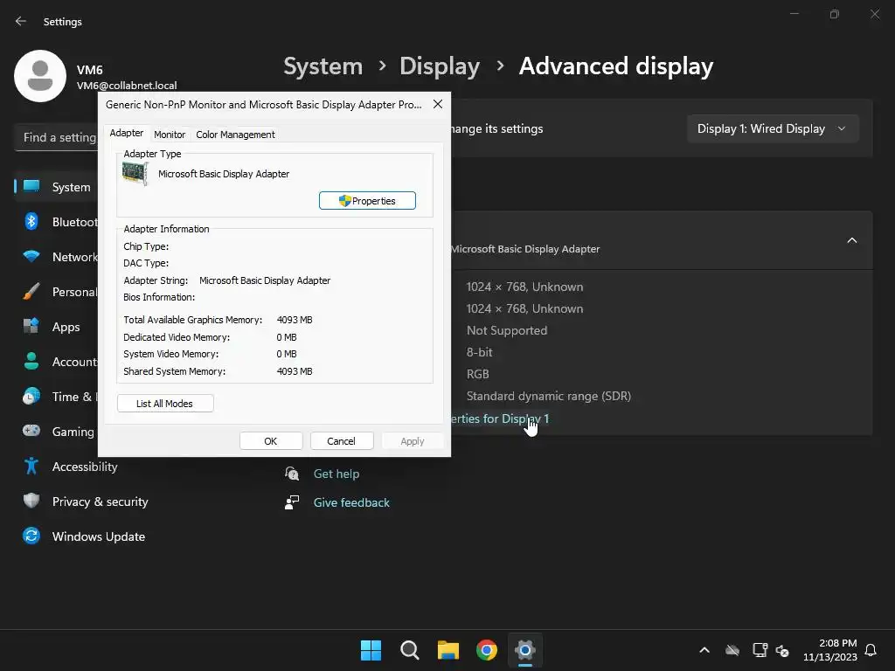
Task: Select the System icon in the sidebar
Action: coord(31,187)
